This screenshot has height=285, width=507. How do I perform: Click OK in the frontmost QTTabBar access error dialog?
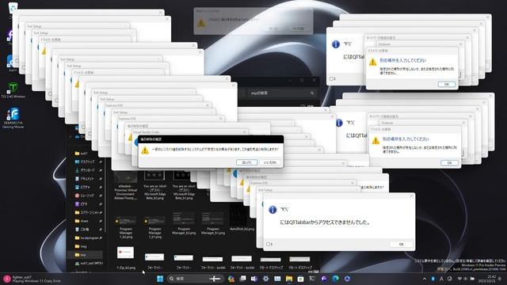pos(402,245)
